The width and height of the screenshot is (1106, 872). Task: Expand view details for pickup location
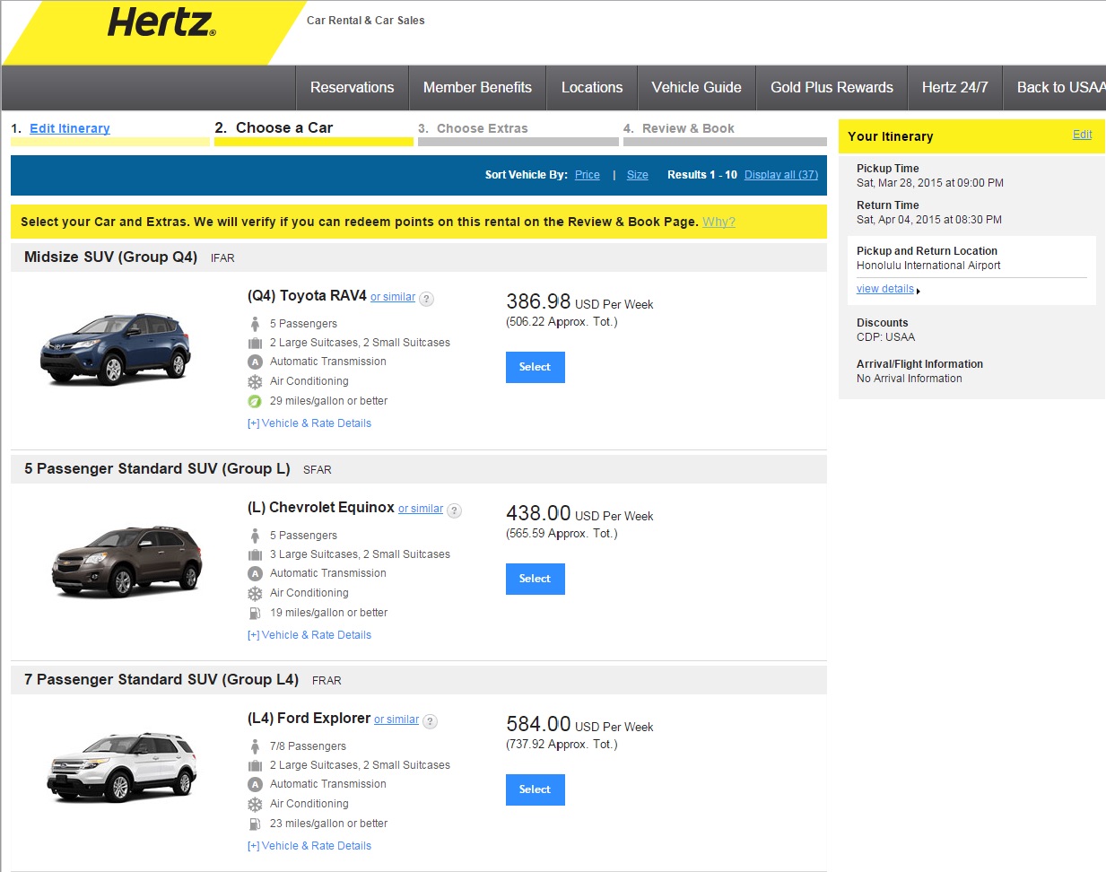click(885, 289)
